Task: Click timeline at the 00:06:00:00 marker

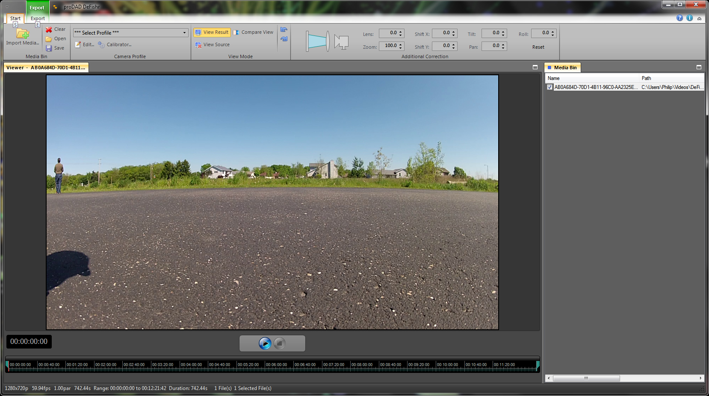Action: tap(276, 365)
